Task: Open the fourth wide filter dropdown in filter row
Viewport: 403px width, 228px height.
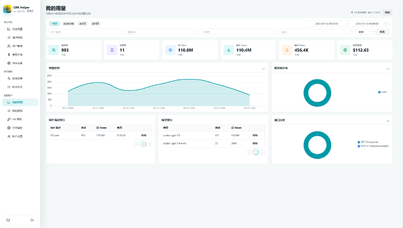Action: point(317,32)
